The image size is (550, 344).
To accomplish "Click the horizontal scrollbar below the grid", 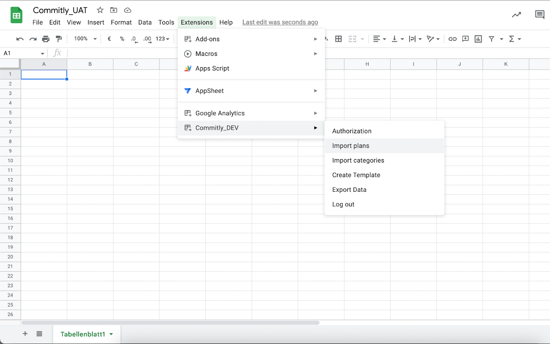I will tap(171, 322).
